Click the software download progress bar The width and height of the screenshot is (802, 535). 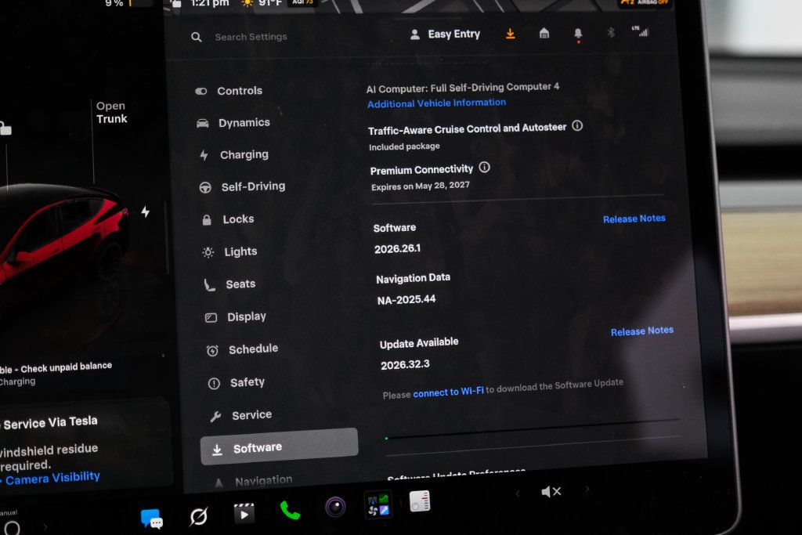point(533,428)
